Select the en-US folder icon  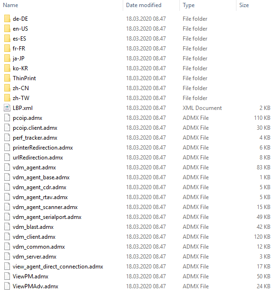[x=7, y=29]
